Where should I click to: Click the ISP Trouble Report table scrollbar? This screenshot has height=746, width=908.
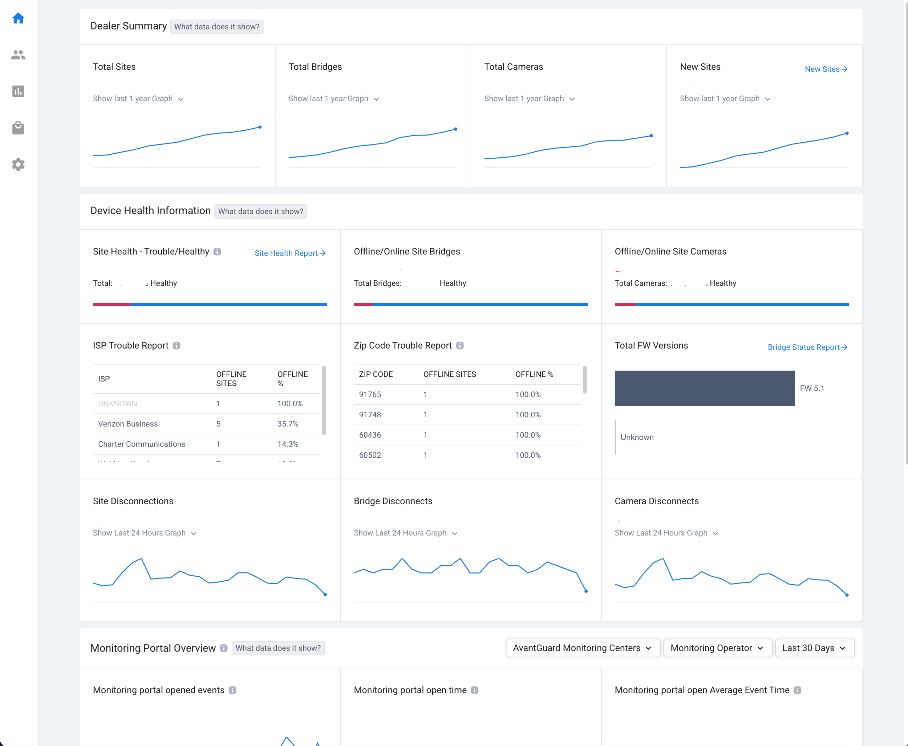tap(323, 400)
